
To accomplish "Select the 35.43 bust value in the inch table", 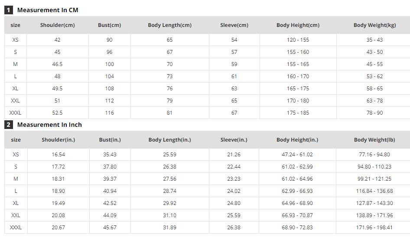I will pyautogui.click(x=110, y=155).
